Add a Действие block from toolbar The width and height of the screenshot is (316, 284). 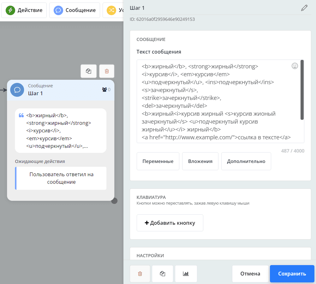point(24,10)
